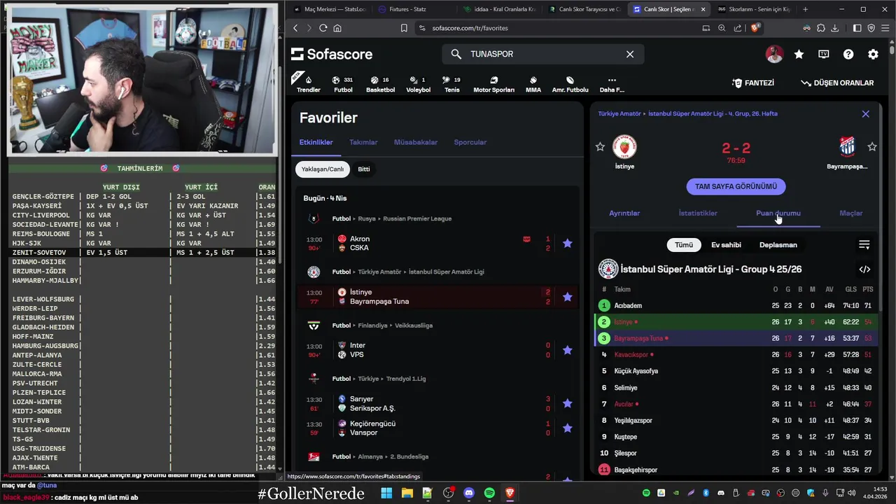Switch to the Etkinlikler tab
This screenshot has height=504, width=896.
pyautogui.click(x=316, y=142)
